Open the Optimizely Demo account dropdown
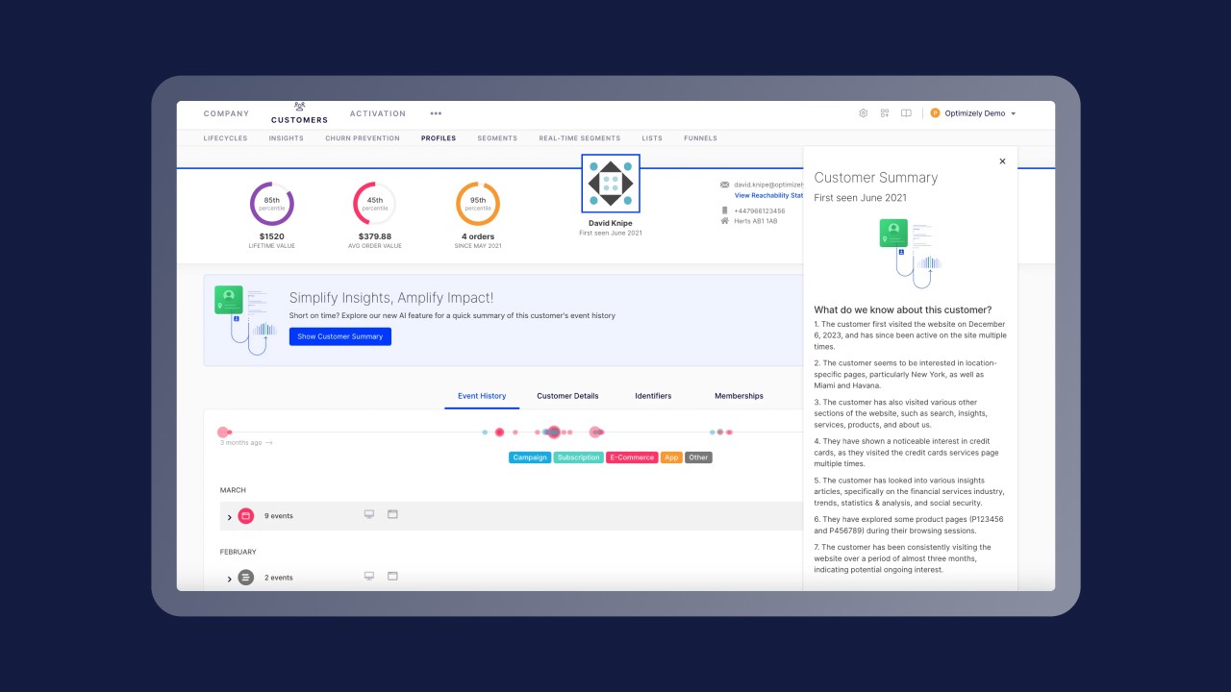This screenshot has height=692, width=1231. tap(973, 113)
